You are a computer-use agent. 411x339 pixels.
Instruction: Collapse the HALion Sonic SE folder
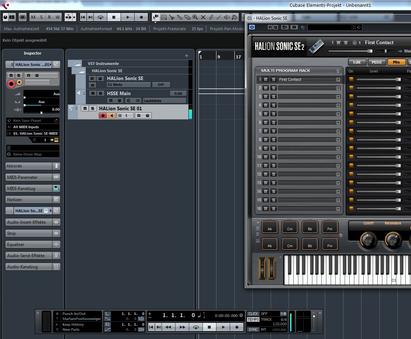click(x=81, y=71)
